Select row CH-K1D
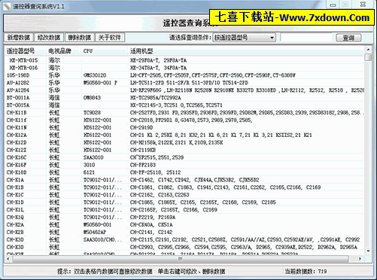This screenshot has height=280, width=377. 184,202
